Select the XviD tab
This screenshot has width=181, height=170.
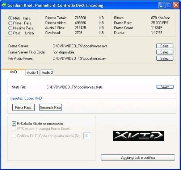(x=13, y=72)
